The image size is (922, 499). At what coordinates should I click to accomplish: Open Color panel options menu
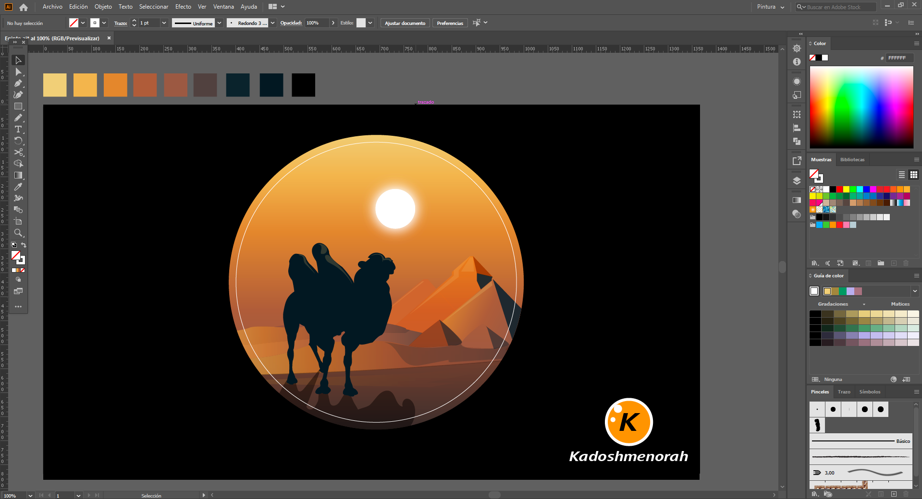(x=916, y=44)
